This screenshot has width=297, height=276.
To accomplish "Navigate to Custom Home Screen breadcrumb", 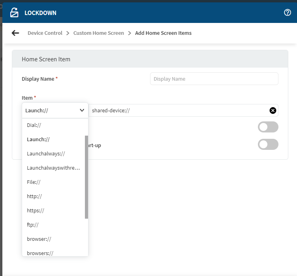I will pyautogui.click(x=99, y=33).
